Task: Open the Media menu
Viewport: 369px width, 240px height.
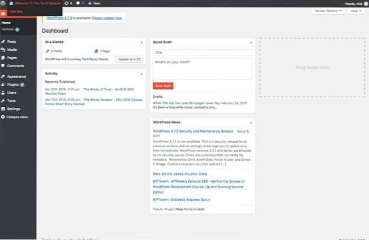Action: pos(12,50)
